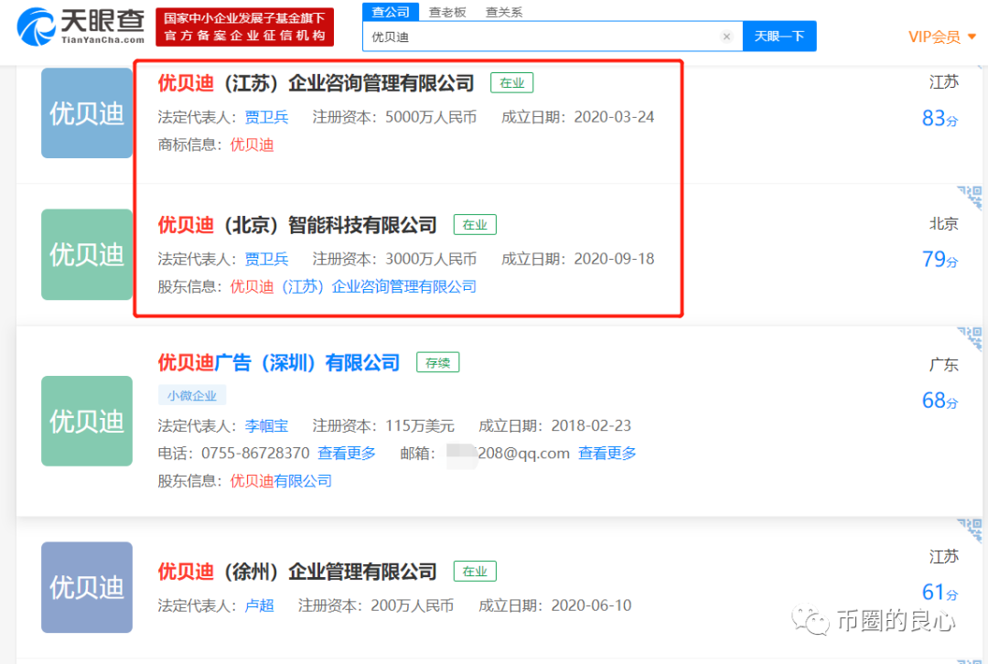Open shareholder 优贝迪有限公司 link
988x664 pixels.
(x=281, y=481)
